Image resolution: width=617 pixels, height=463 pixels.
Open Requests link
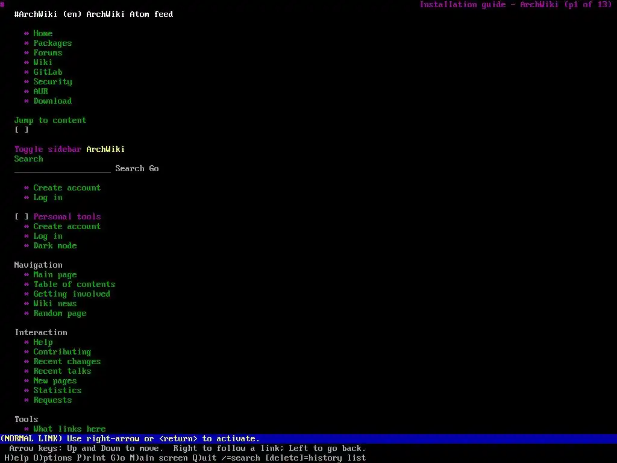52,400
